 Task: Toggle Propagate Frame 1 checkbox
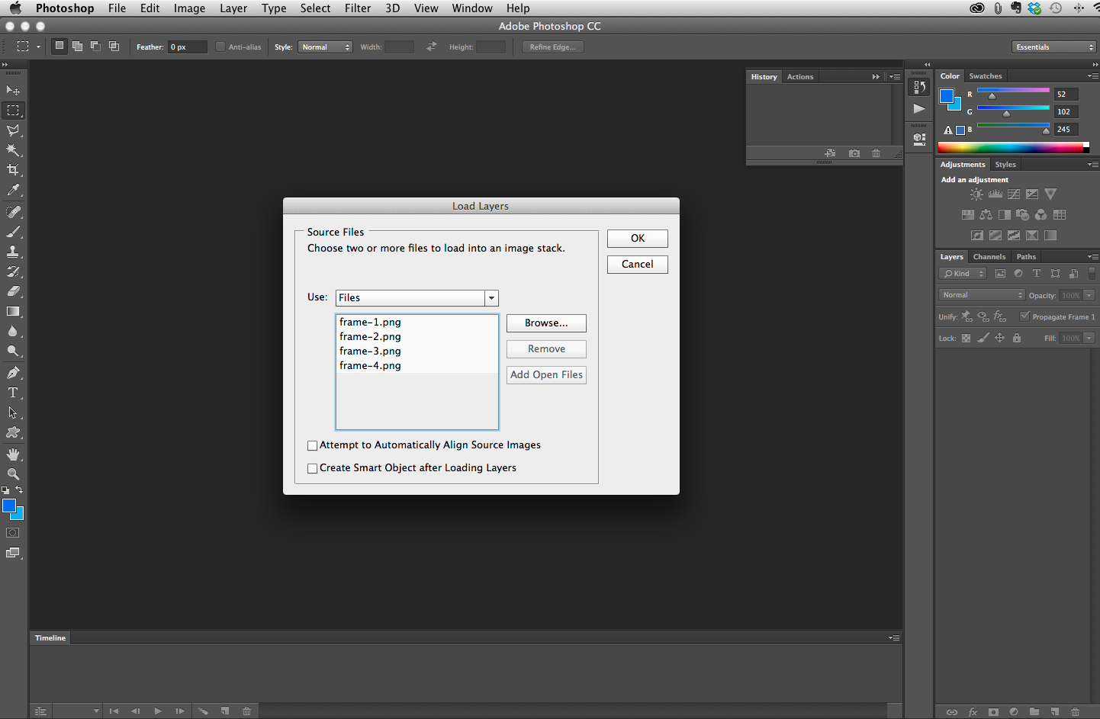(1025, 316)
